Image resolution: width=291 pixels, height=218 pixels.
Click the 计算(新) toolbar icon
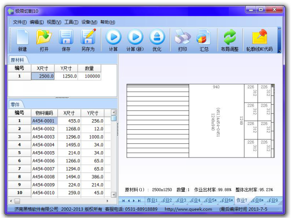[x=135, y=37]
